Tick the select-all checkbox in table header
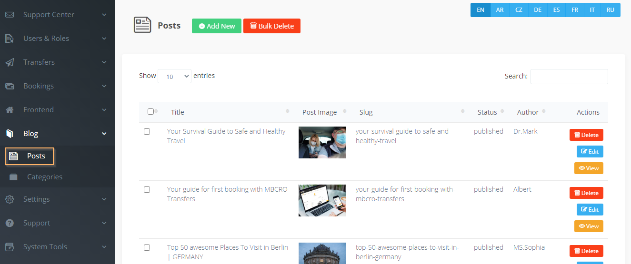Viewport: 631px width, 264px height. pos(150,112)
